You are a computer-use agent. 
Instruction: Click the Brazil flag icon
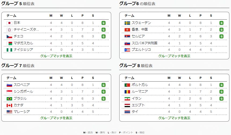(9, 98)
